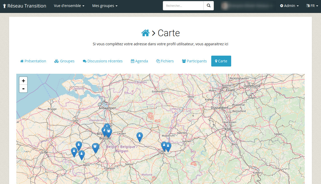Zoom out on the map

tap(23, 89)
